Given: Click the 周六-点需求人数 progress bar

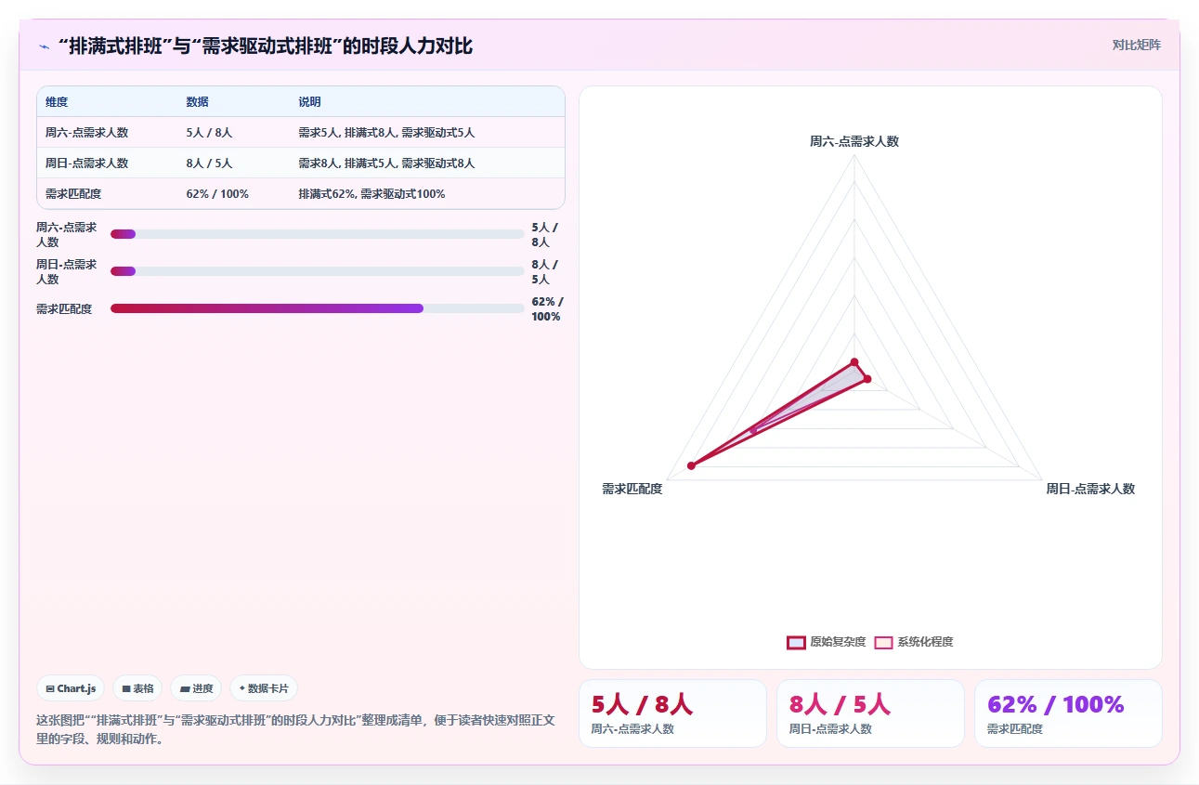Looking at the screenshot, I should [318, 234].
